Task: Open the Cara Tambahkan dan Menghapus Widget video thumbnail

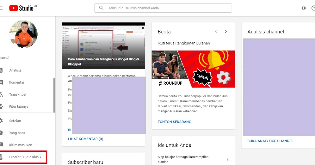Action: (103, 46)
